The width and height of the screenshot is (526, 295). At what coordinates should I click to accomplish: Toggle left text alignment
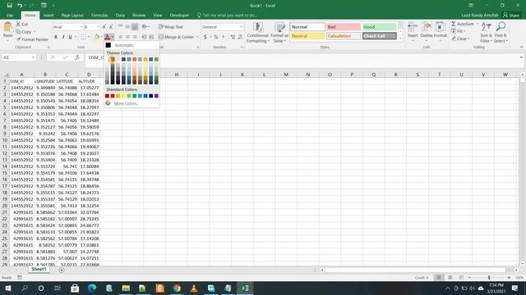[120, 37]
